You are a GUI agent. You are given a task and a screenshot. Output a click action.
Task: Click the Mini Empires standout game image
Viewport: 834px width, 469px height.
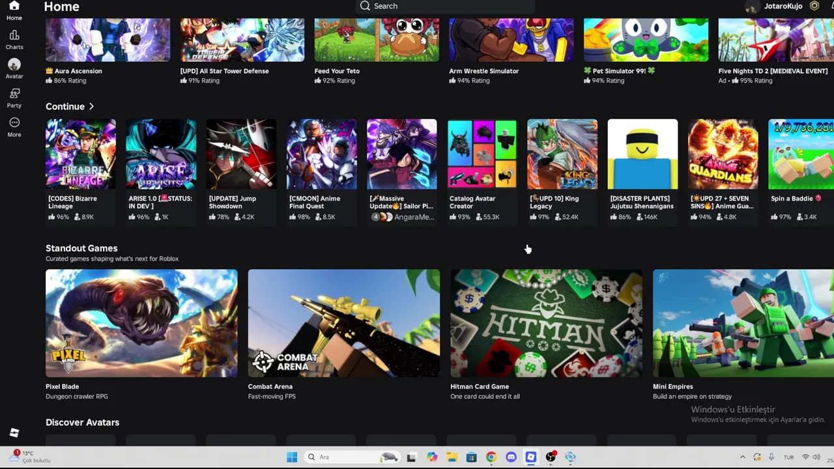click(x=743, y=323)
